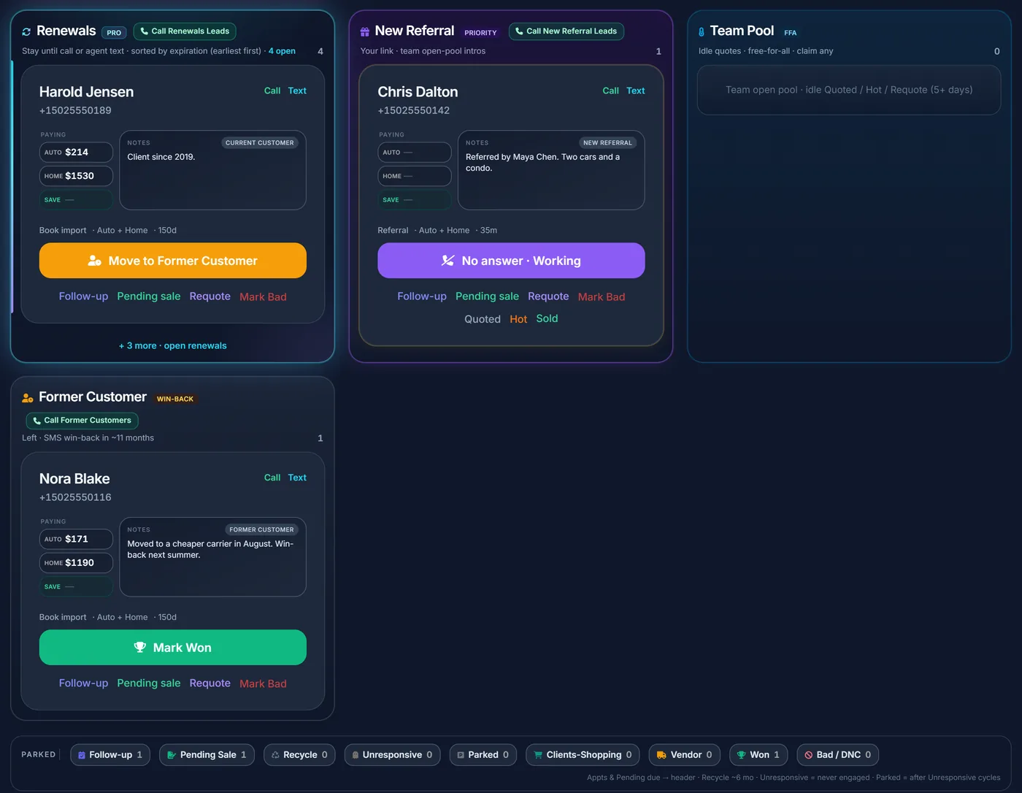The height and width of the screenshot is (793, 1022).
Task: Open the Pending Sale parked chip
Action: coord(207,755)
